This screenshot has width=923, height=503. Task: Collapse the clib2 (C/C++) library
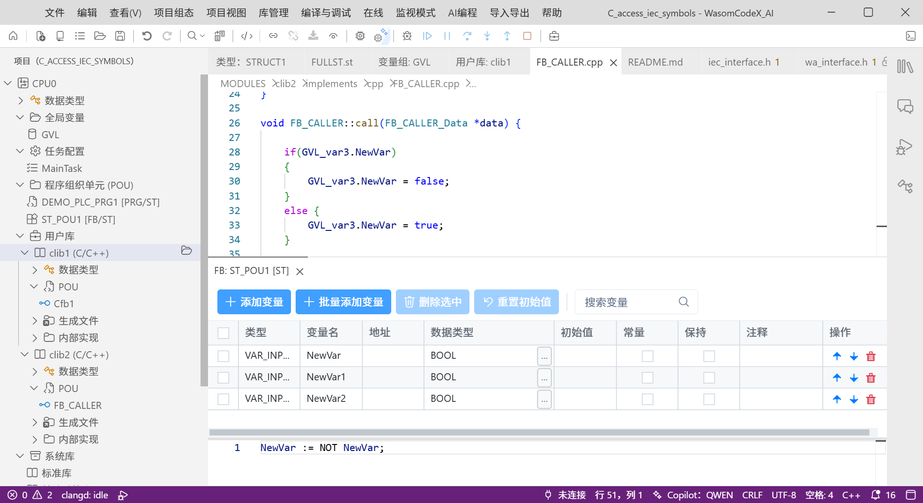click(25, 354)
